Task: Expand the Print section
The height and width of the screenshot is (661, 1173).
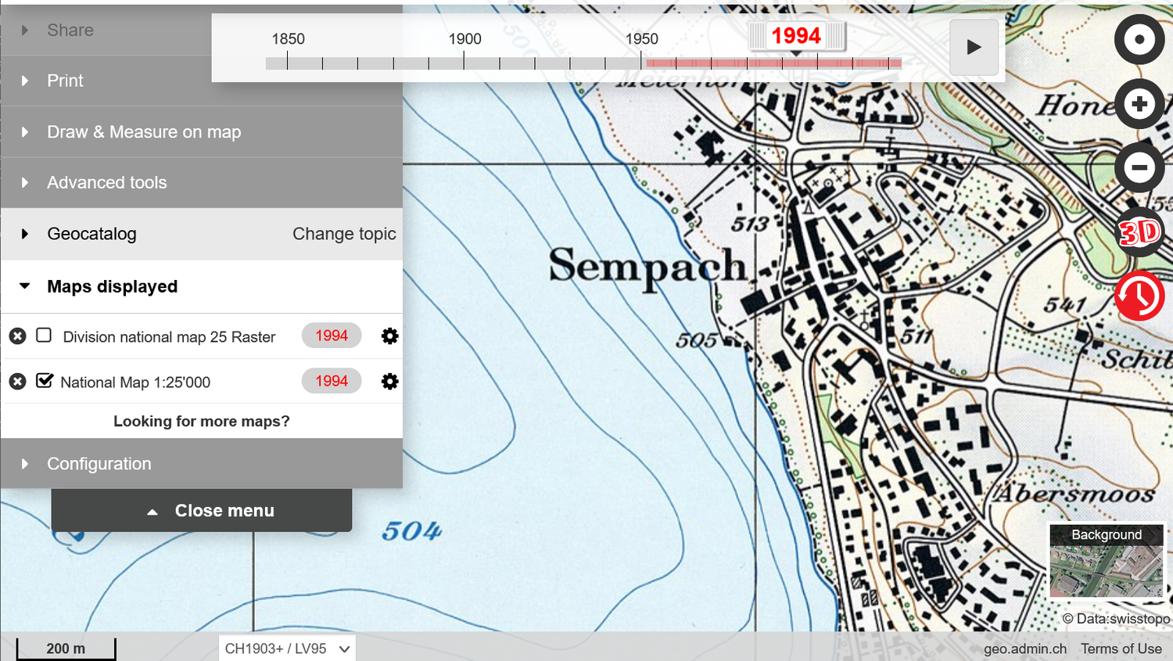Action: (x=65, y=81)
